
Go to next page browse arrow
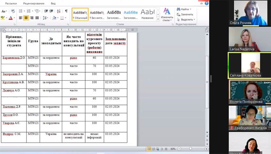coord(207,144)
